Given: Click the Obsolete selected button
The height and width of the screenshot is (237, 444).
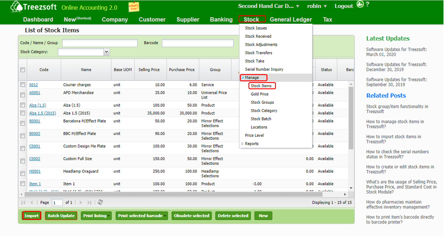Looking at the screenshot, I should click(x=191, y=216).
